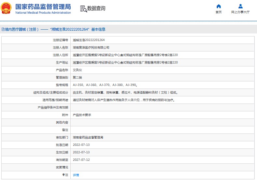The height and width of the screenshot is (182, 257).
Task: Click the 结构及组成/主要组成成分 label
Action: (50, 92)
